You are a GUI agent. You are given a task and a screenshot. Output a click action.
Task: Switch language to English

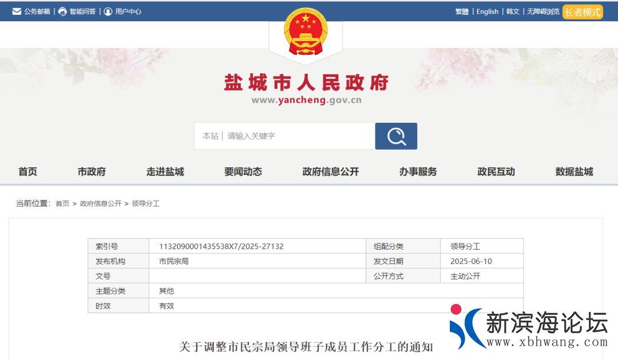coord(488,11)
